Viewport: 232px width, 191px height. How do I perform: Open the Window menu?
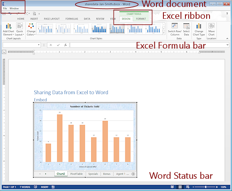tap(14, 9)
